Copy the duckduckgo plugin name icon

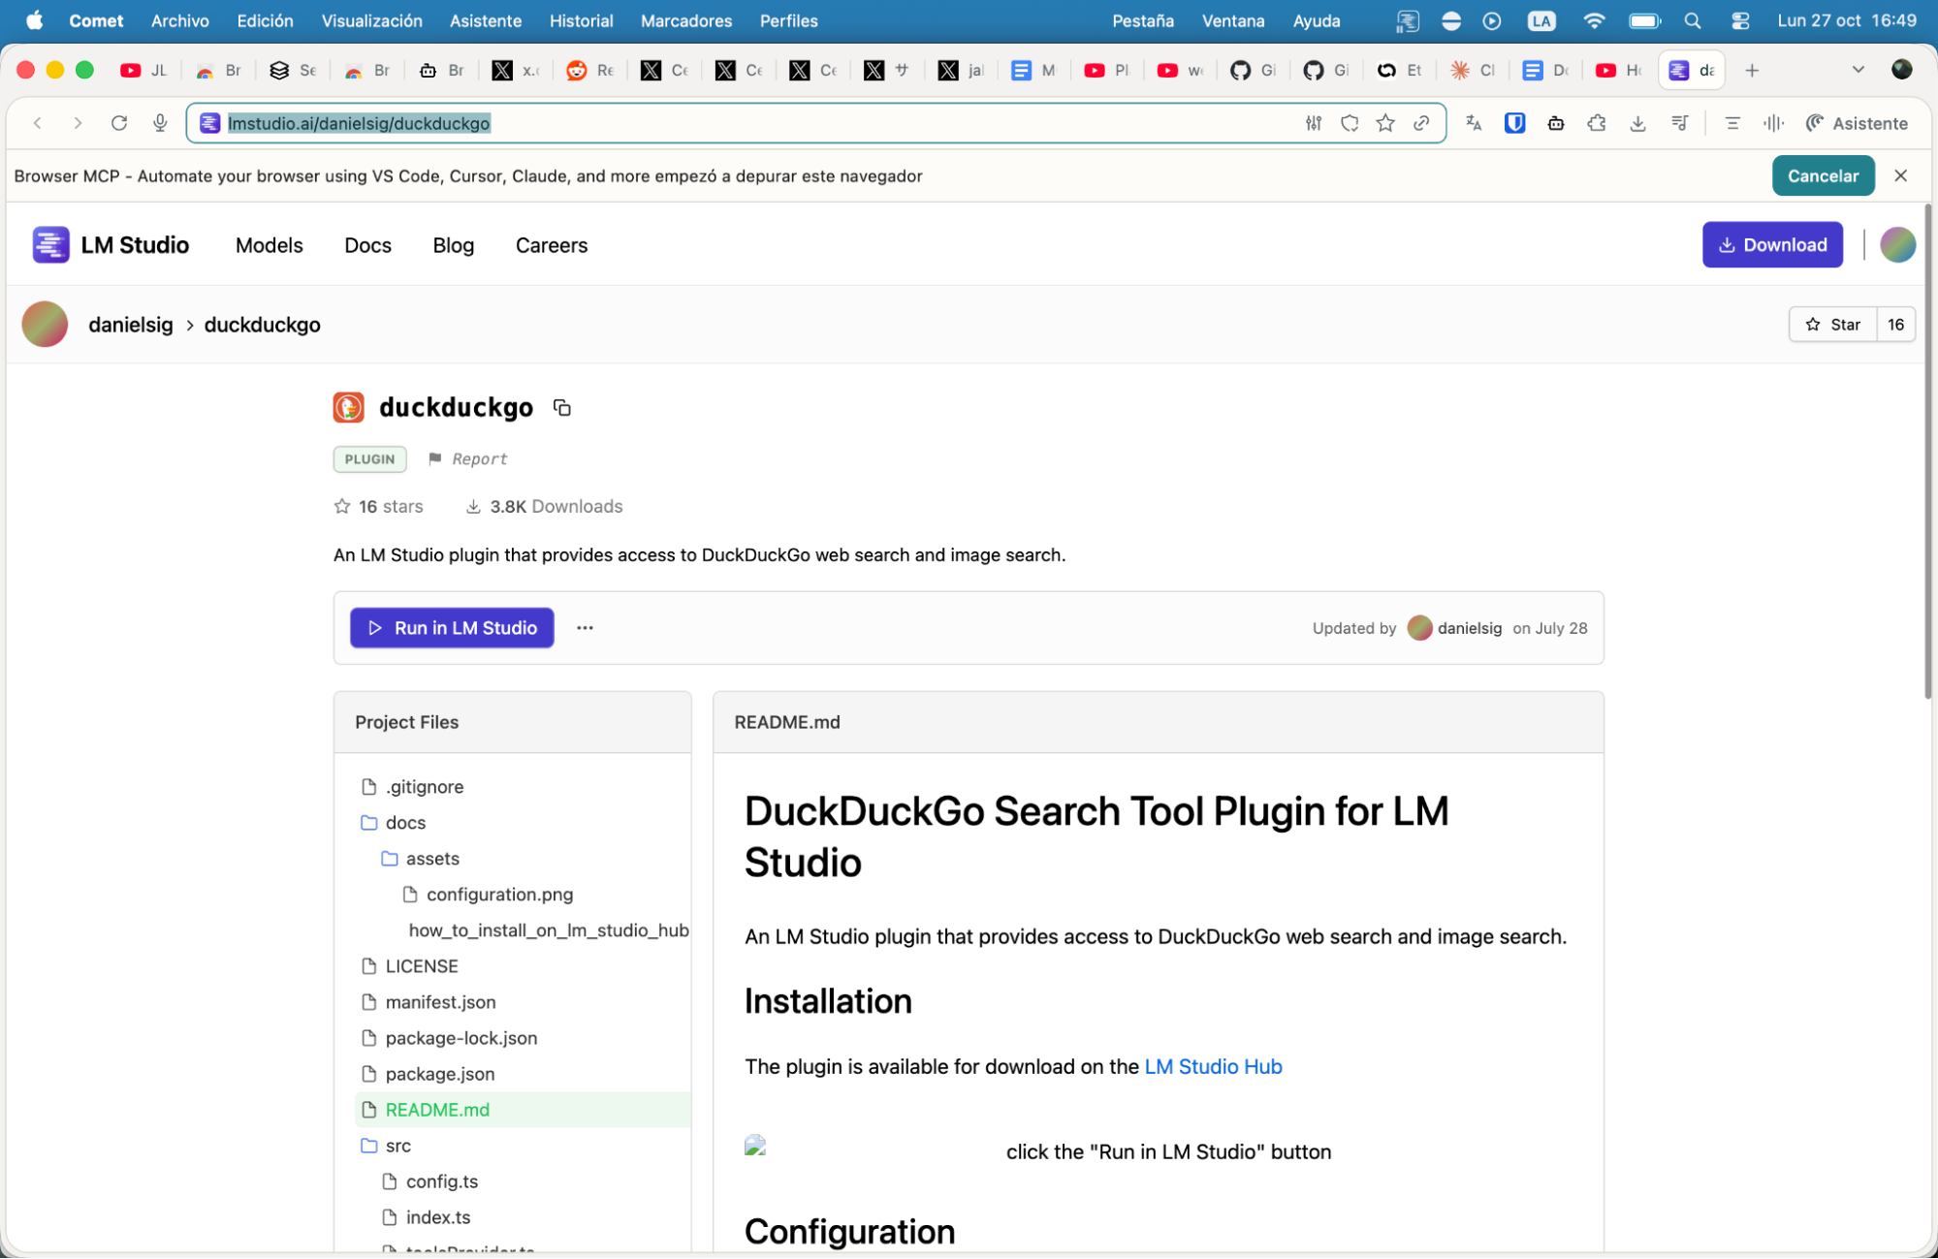(x=561, y=408)
